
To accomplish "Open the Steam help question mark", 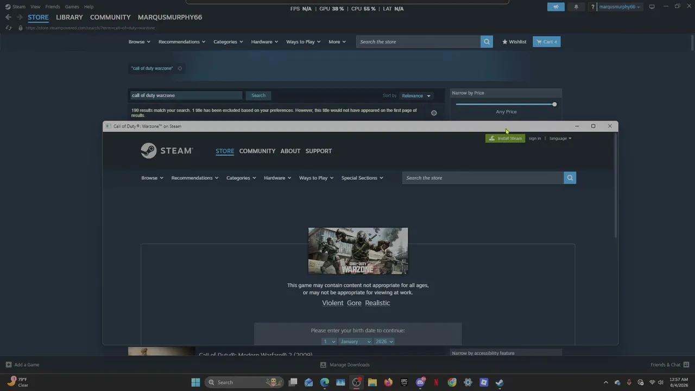I will pyautogui.click(x=593, y=7).
